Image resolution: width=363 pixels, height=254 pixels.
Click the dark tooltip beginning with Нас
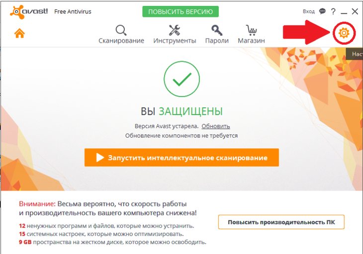(x=355, y=54)
